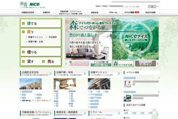Click the 分譲戸建・宅地 section title

coord(64,72)
